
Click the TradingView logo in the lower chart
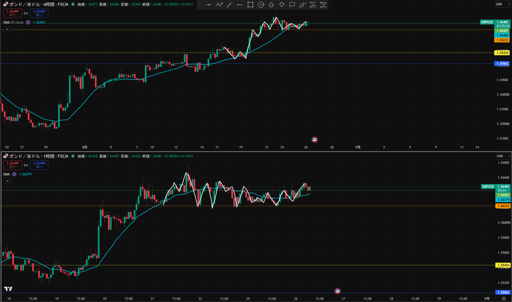8,288
